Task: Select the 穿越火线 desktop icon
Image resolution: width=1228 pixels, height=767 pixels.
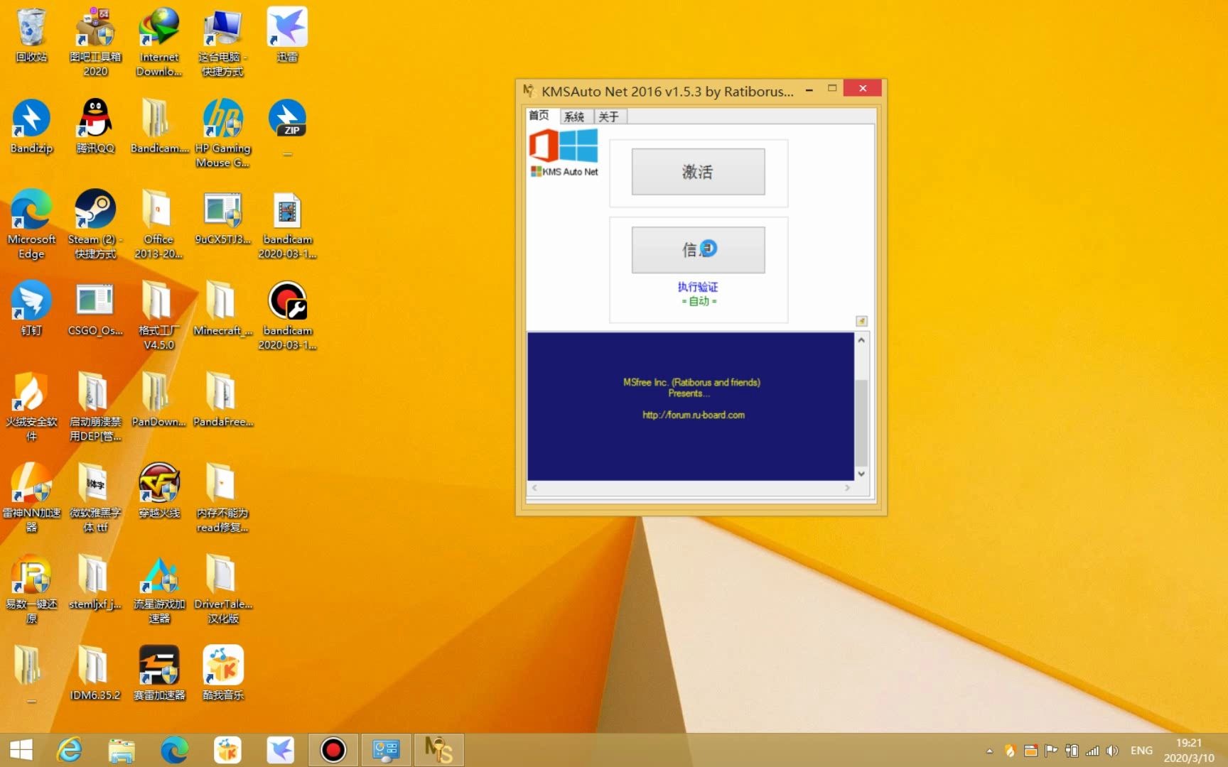Action: point(159,491)
